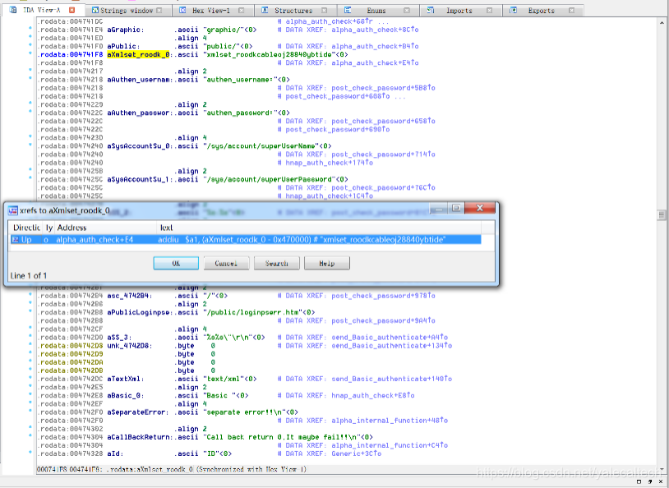Viewport: 669px width, 488px height.
Task: Click the unk_4742D8 label
Action: point(130,346)
